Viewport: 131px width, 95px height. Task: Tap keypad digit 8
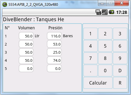click(x=105, y=58)
